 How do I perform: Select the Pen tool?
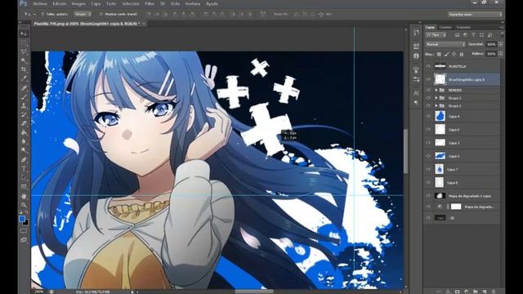[24, 160]
